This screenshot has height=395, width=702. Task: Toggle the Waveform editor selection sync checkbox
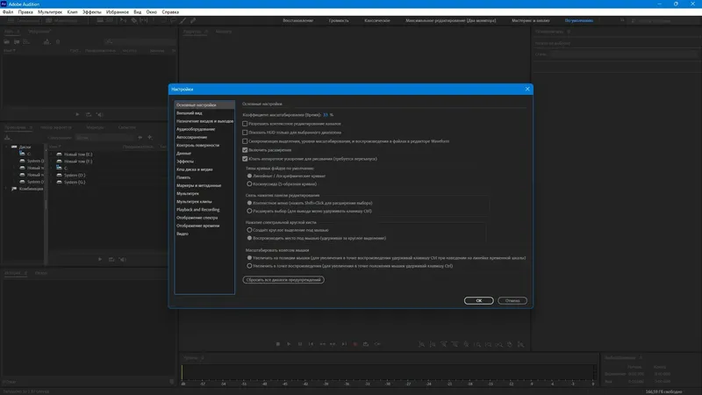pos(245,141)
